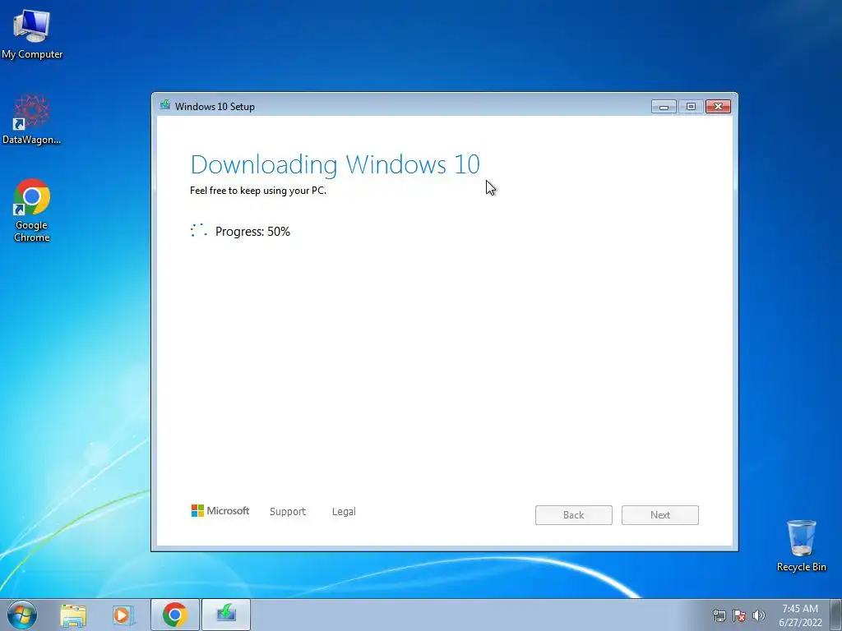Click the Back button

point(573,515)
